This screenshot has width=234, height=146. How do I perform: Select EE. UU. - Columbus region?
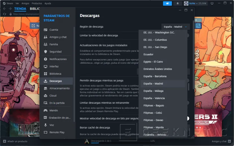click(x=163, y=40)
